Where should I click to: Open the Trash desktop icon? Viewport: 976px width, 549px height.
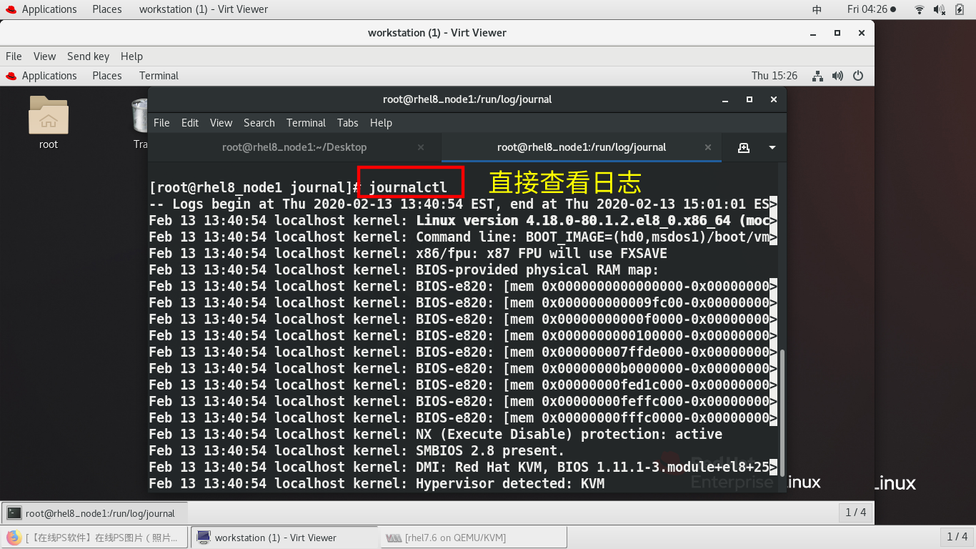(x=140, y=122)
